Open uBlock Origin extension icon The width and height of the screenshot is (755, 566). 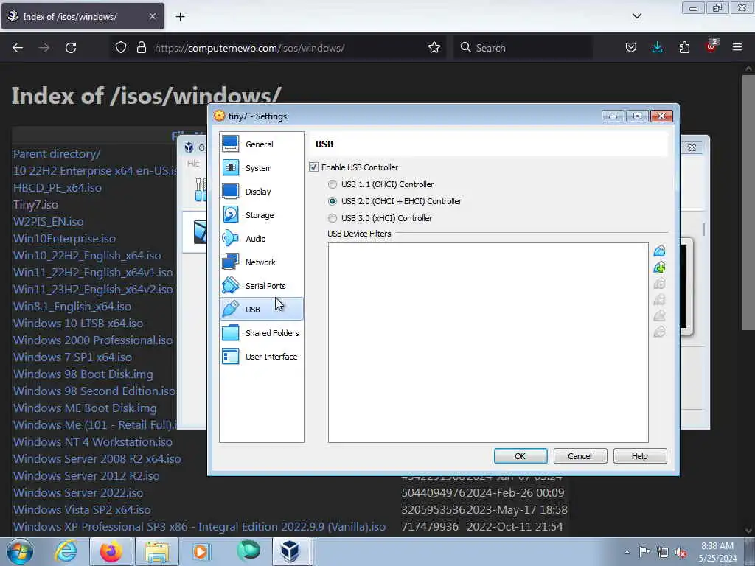click(711, 46)
